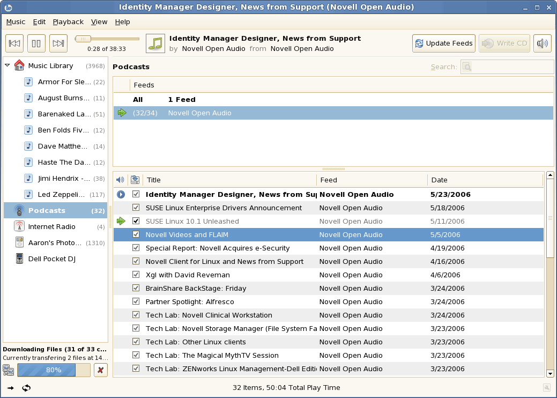Toggle the repeat icon in status bar
Screen dimensions: 557x398
tap(26, 388)
